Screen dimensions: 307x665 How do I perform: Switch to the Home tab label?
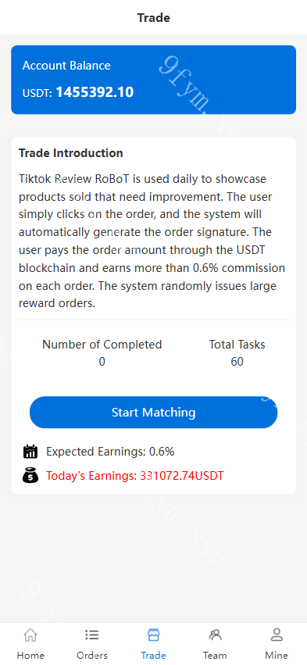pyautogui.click(x=30, y=656)
